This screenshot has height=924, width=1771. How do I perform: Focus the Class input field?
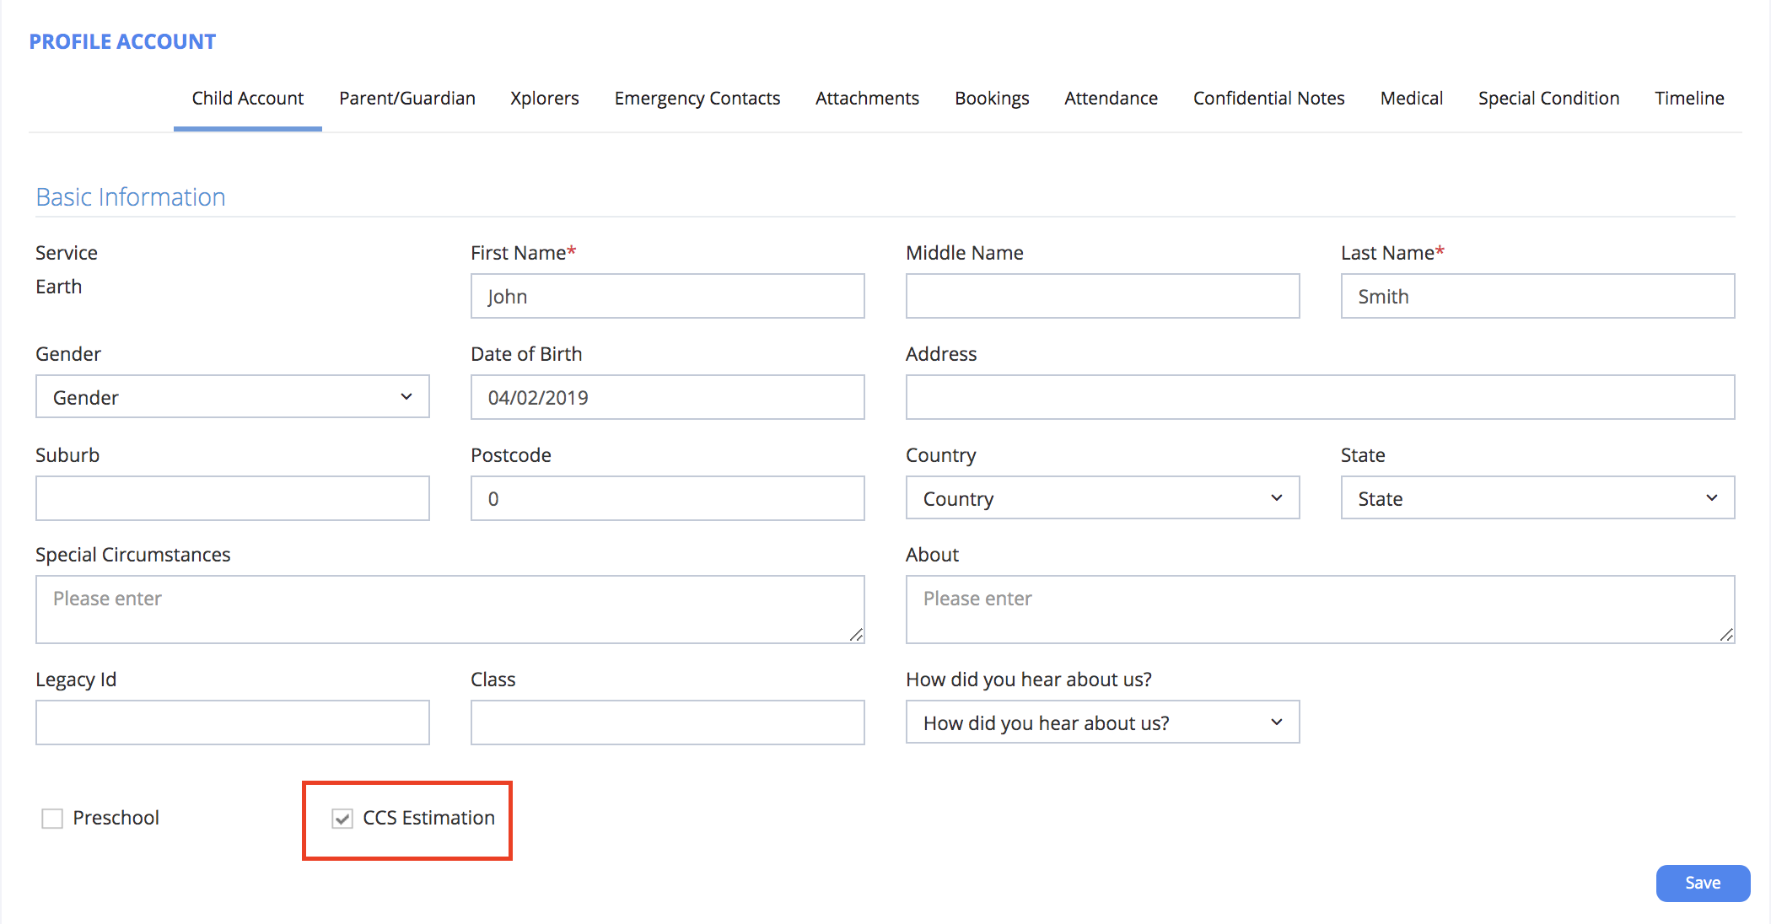668,723
